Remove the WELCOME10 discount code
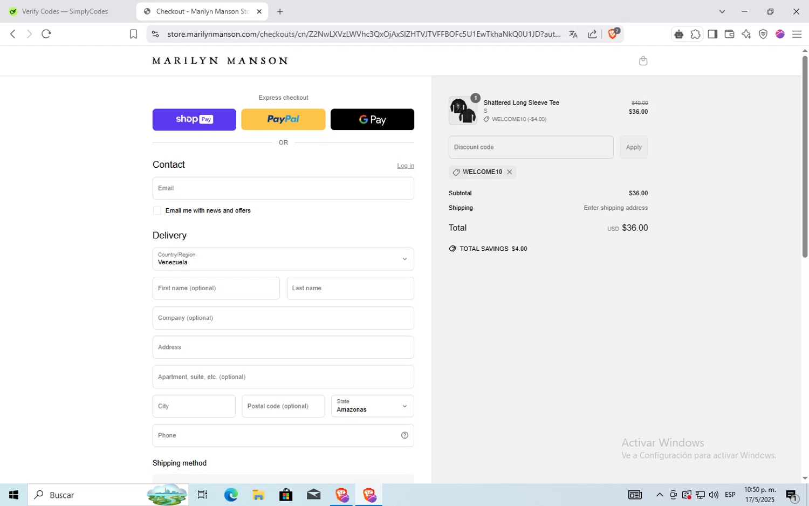This screenshot has height=506, width=809. [509, 172]
